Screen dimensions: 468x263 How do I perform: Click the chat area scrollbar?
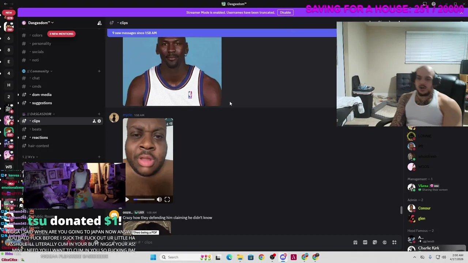[401, 210]
